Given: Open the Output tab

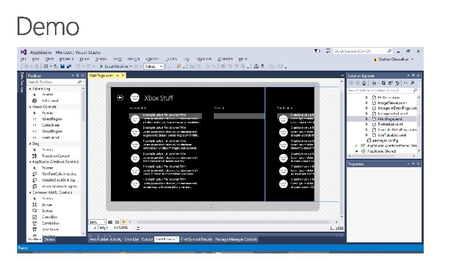Looking at the screenshot, I should coord(147,239).
